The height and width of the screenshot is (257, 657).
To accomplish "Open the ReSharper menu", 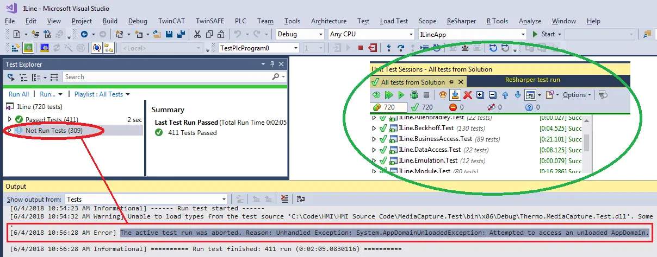I will point(461,21).
